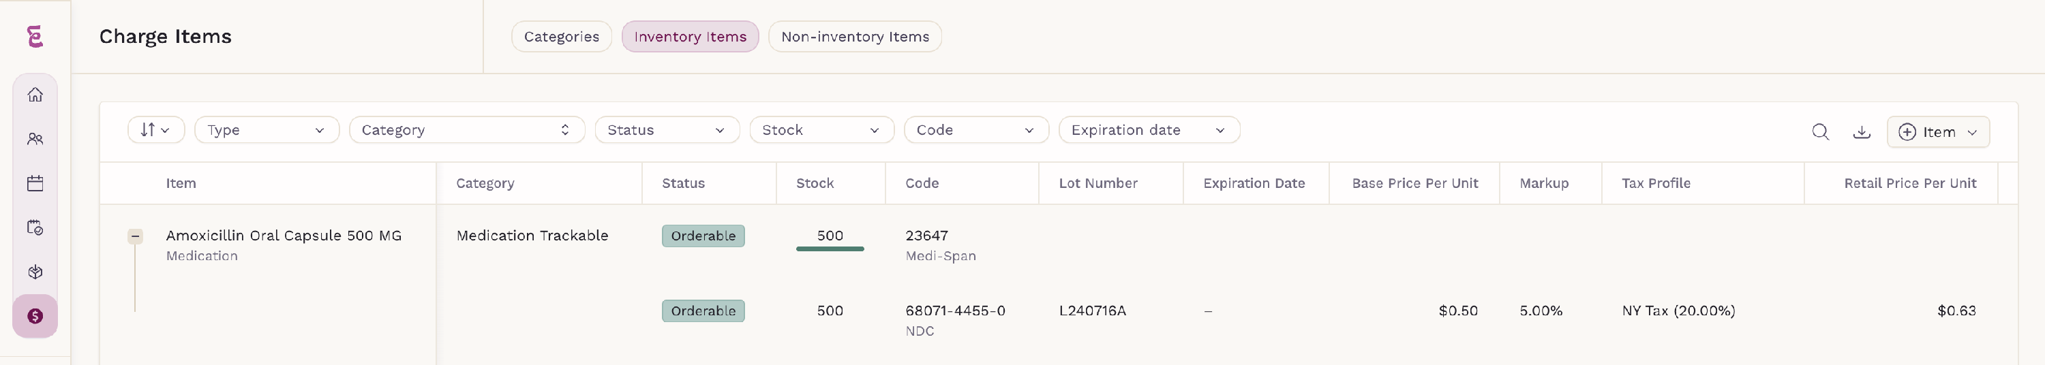
Task: Collapse the Amoxicillin Oral Capsule row
Action: 136,236
